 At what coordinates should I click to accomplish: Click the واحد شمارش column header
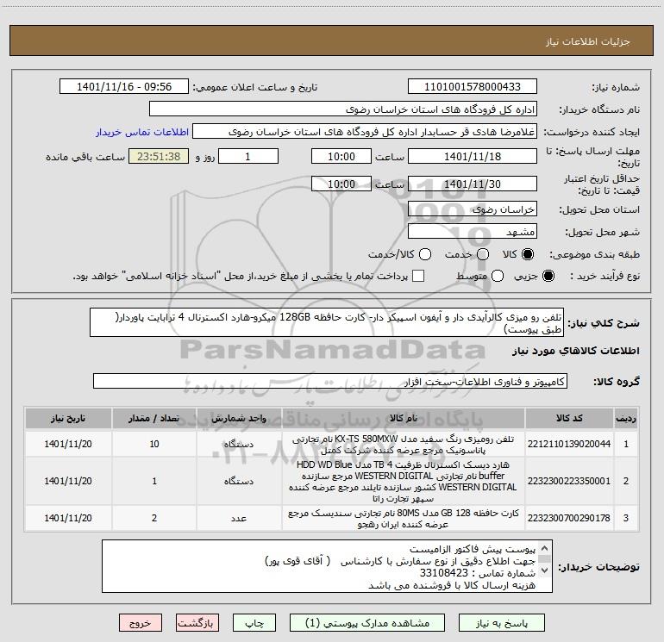[x=239, y=418]
